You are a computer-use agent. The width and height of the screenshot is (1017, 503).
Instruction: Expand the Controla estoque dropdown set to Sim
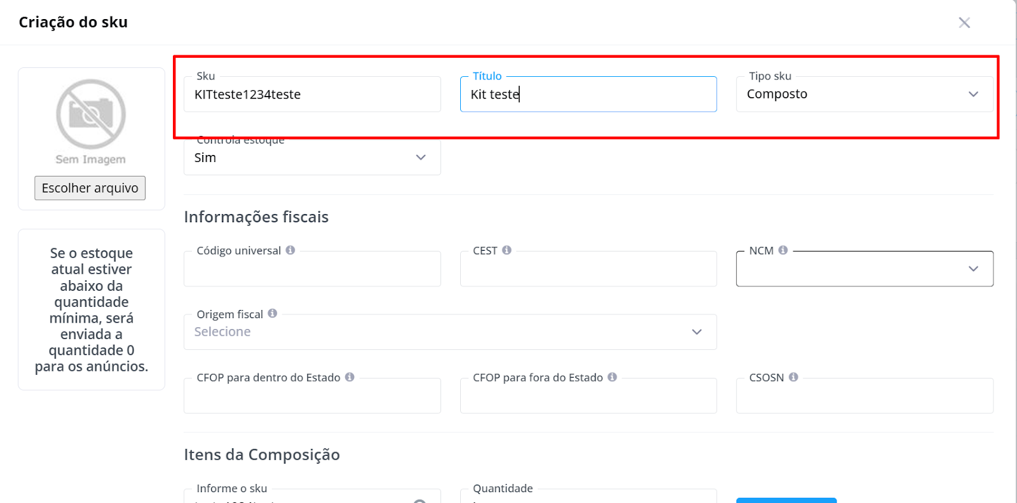pyautogui.click(x=312, y=158)
